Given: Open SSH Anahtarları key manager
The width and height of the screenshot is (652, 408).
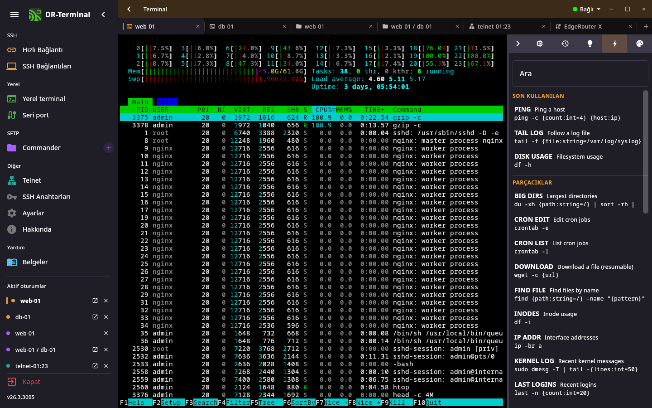Looking at the screenshot, I should 59,197.
